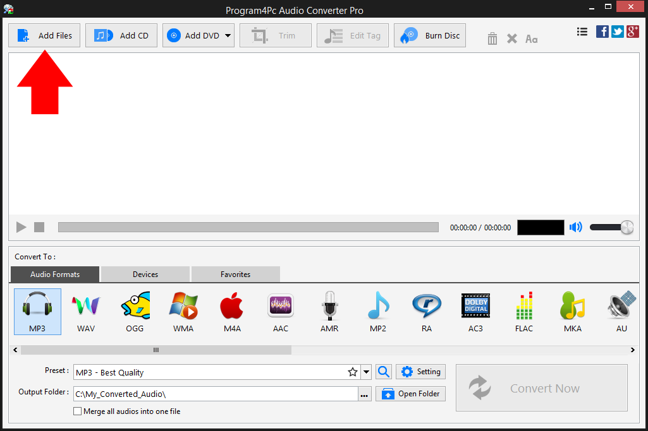
Task: Open the preset search magnifier icon
Action: [383, 372]
